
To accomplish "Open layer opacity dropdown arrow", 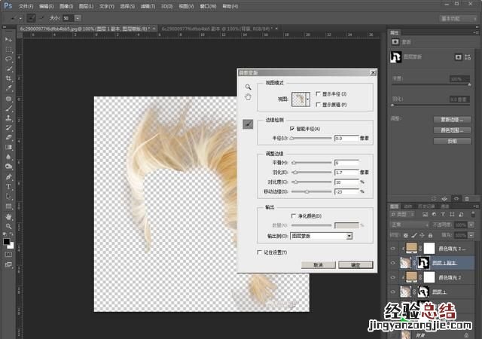I will coord(471,225).
